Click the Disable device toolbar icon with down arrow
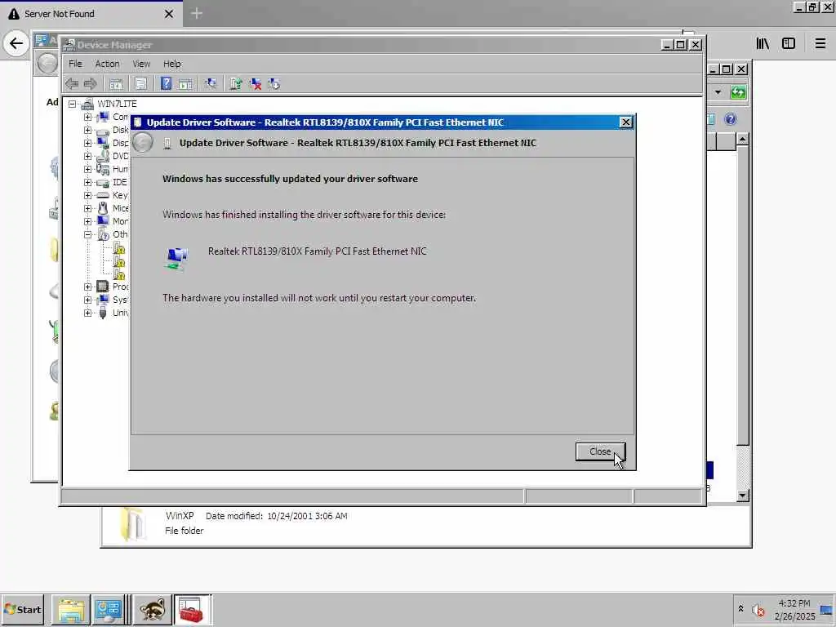Image resolution: width=836 pixels, height=627 pixels. click(274, 84)
